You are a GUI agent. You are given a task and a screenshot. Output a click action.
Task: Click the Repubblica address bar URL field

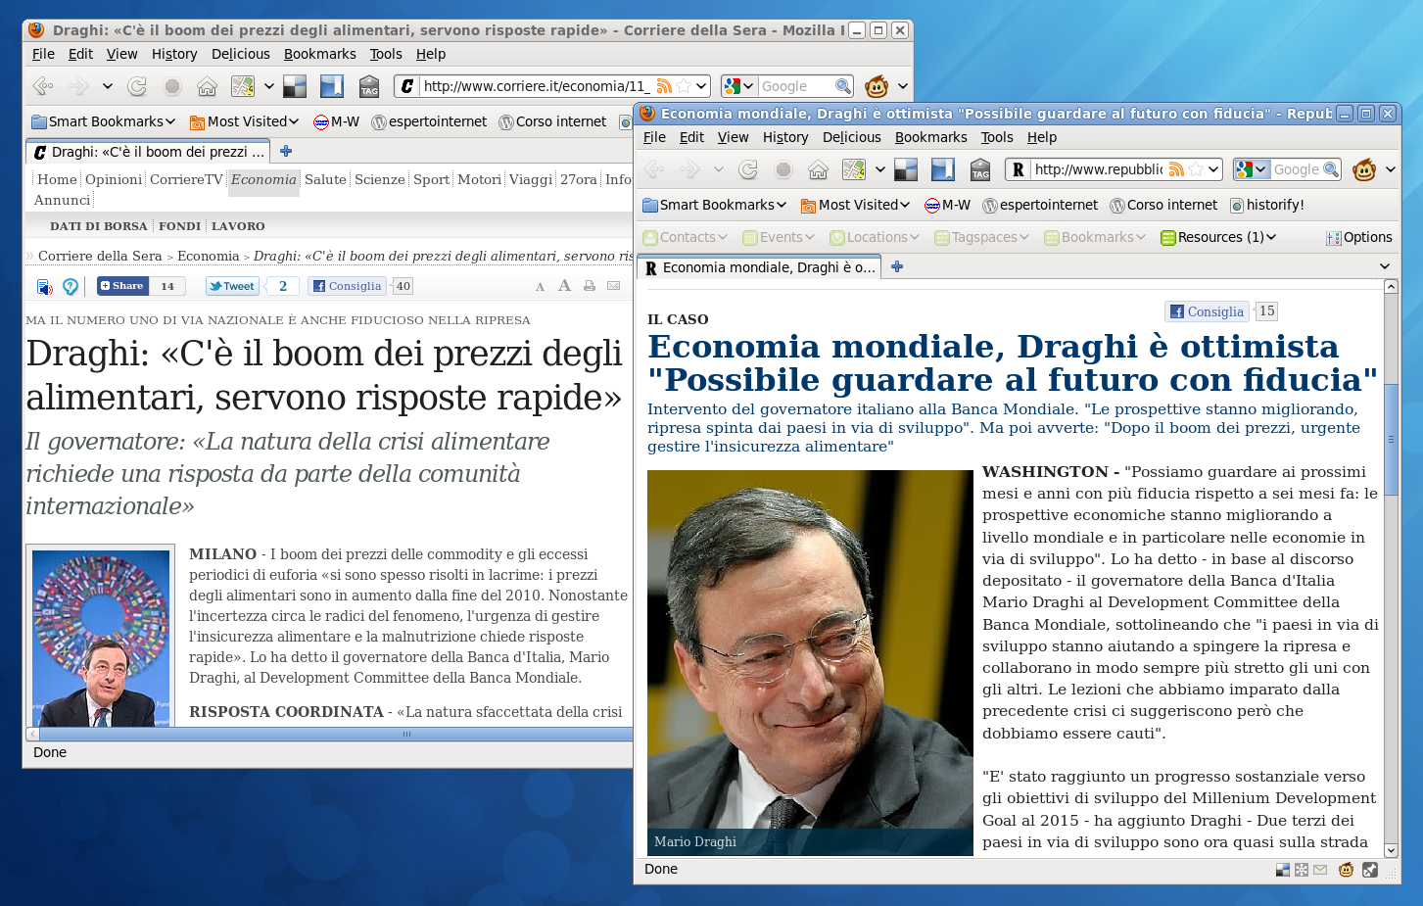pos(1097,169)
